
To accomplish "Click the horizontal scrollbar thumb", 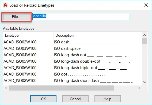I will (x=62, y=88).
